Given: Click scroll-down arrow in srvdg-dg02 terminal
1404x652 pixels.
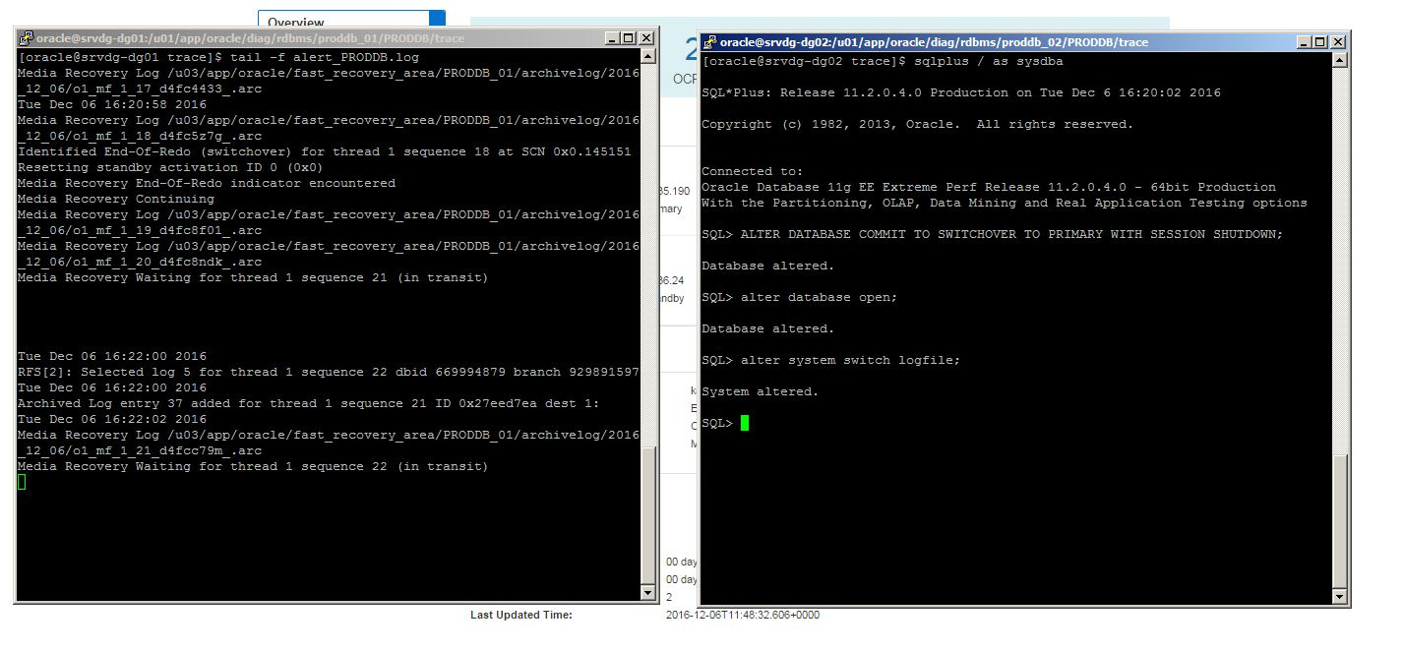Looking at the screenshot, I should point(1339,596).
